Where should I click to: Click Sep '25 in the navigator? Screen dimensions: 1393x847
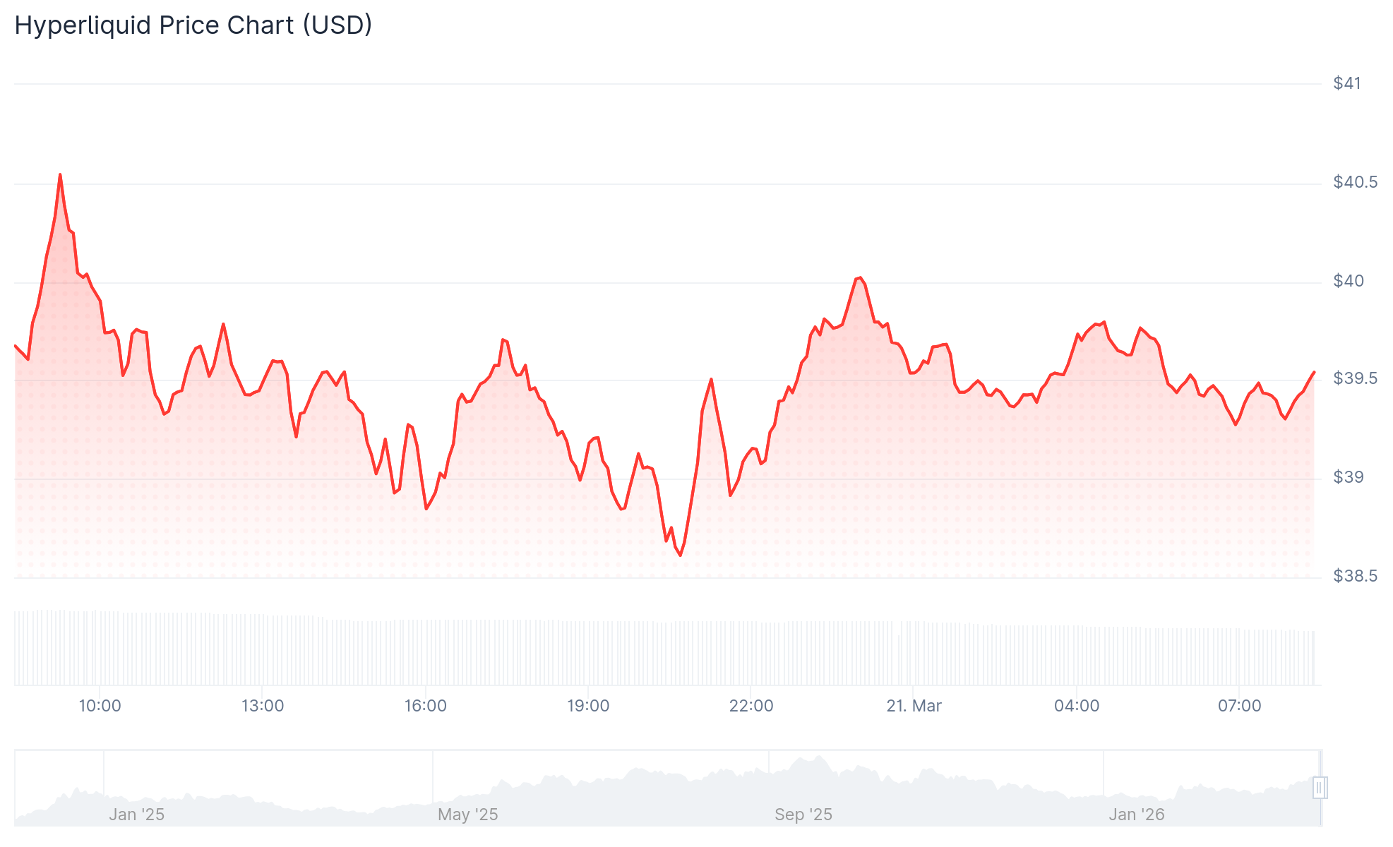point(803,815)
